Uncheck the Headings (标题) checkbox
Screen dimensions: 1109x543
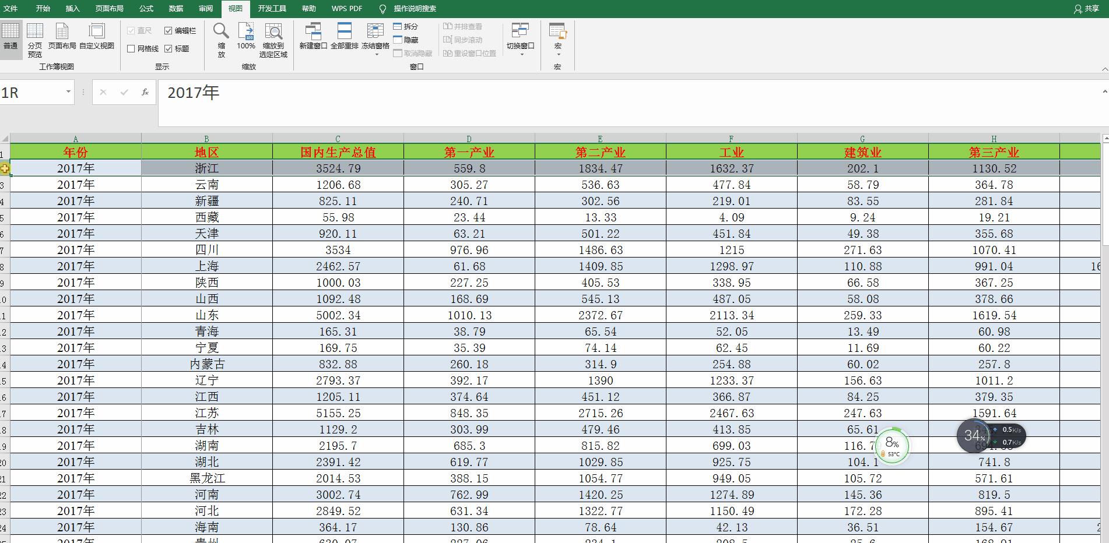[169, 49]
